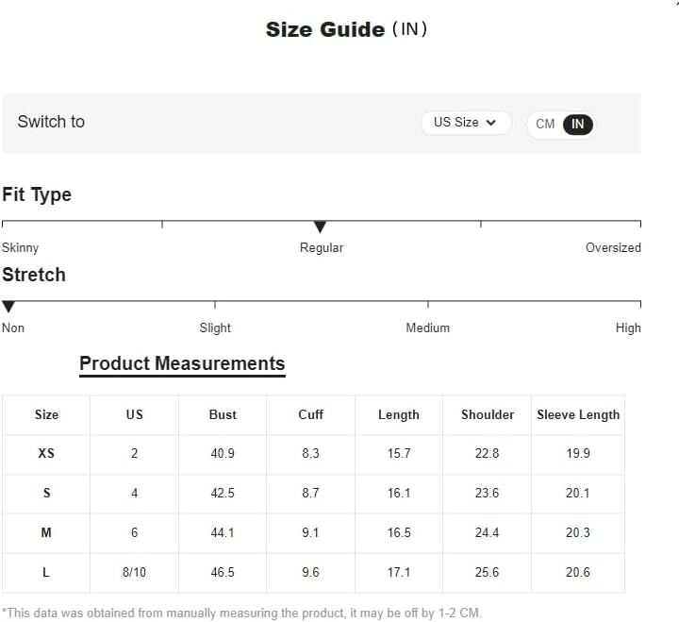Screen dimensions: 679x622
Task: Click the Slight stretch label
Action: (x=215, y=328)
